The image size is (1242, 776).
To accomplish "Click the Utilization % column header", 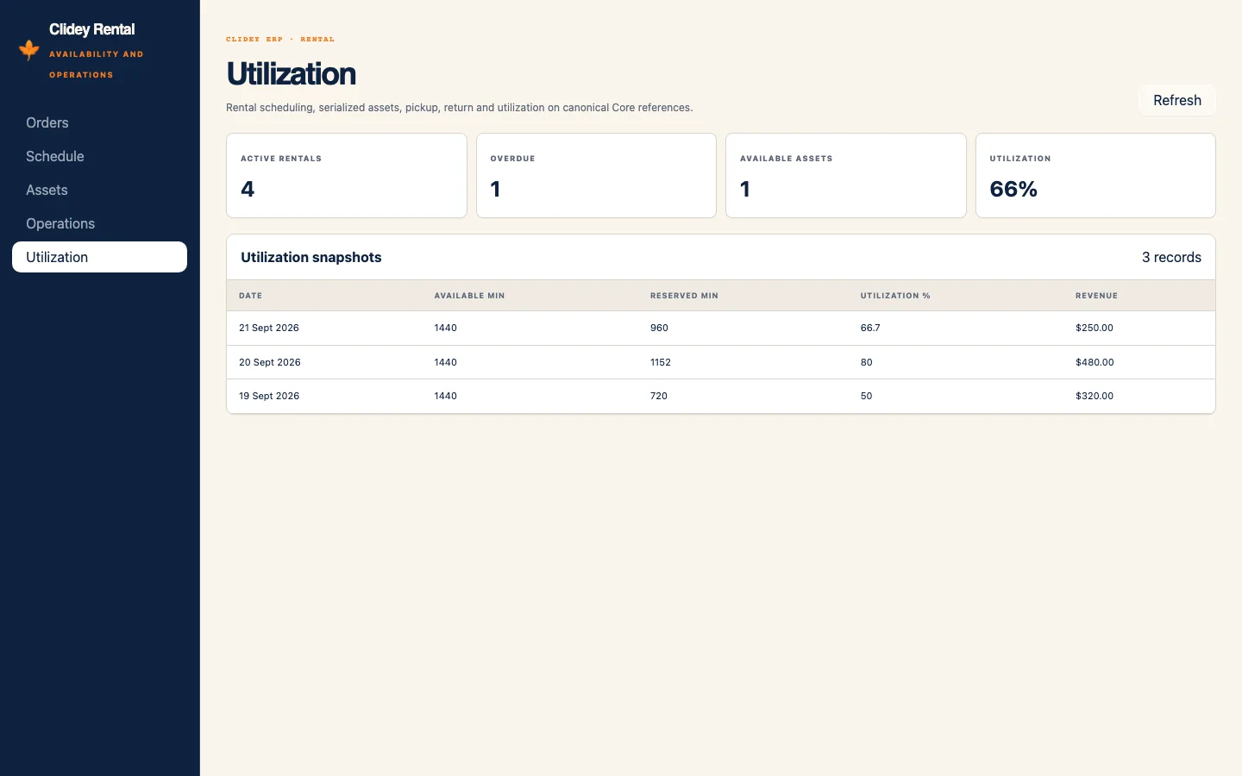I will 895,296.
